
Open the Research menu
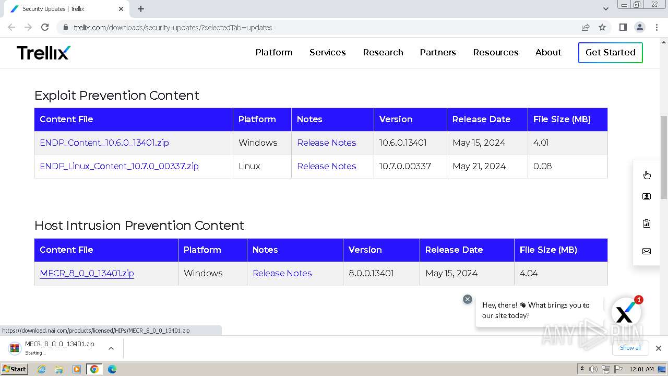coord(383,52)
